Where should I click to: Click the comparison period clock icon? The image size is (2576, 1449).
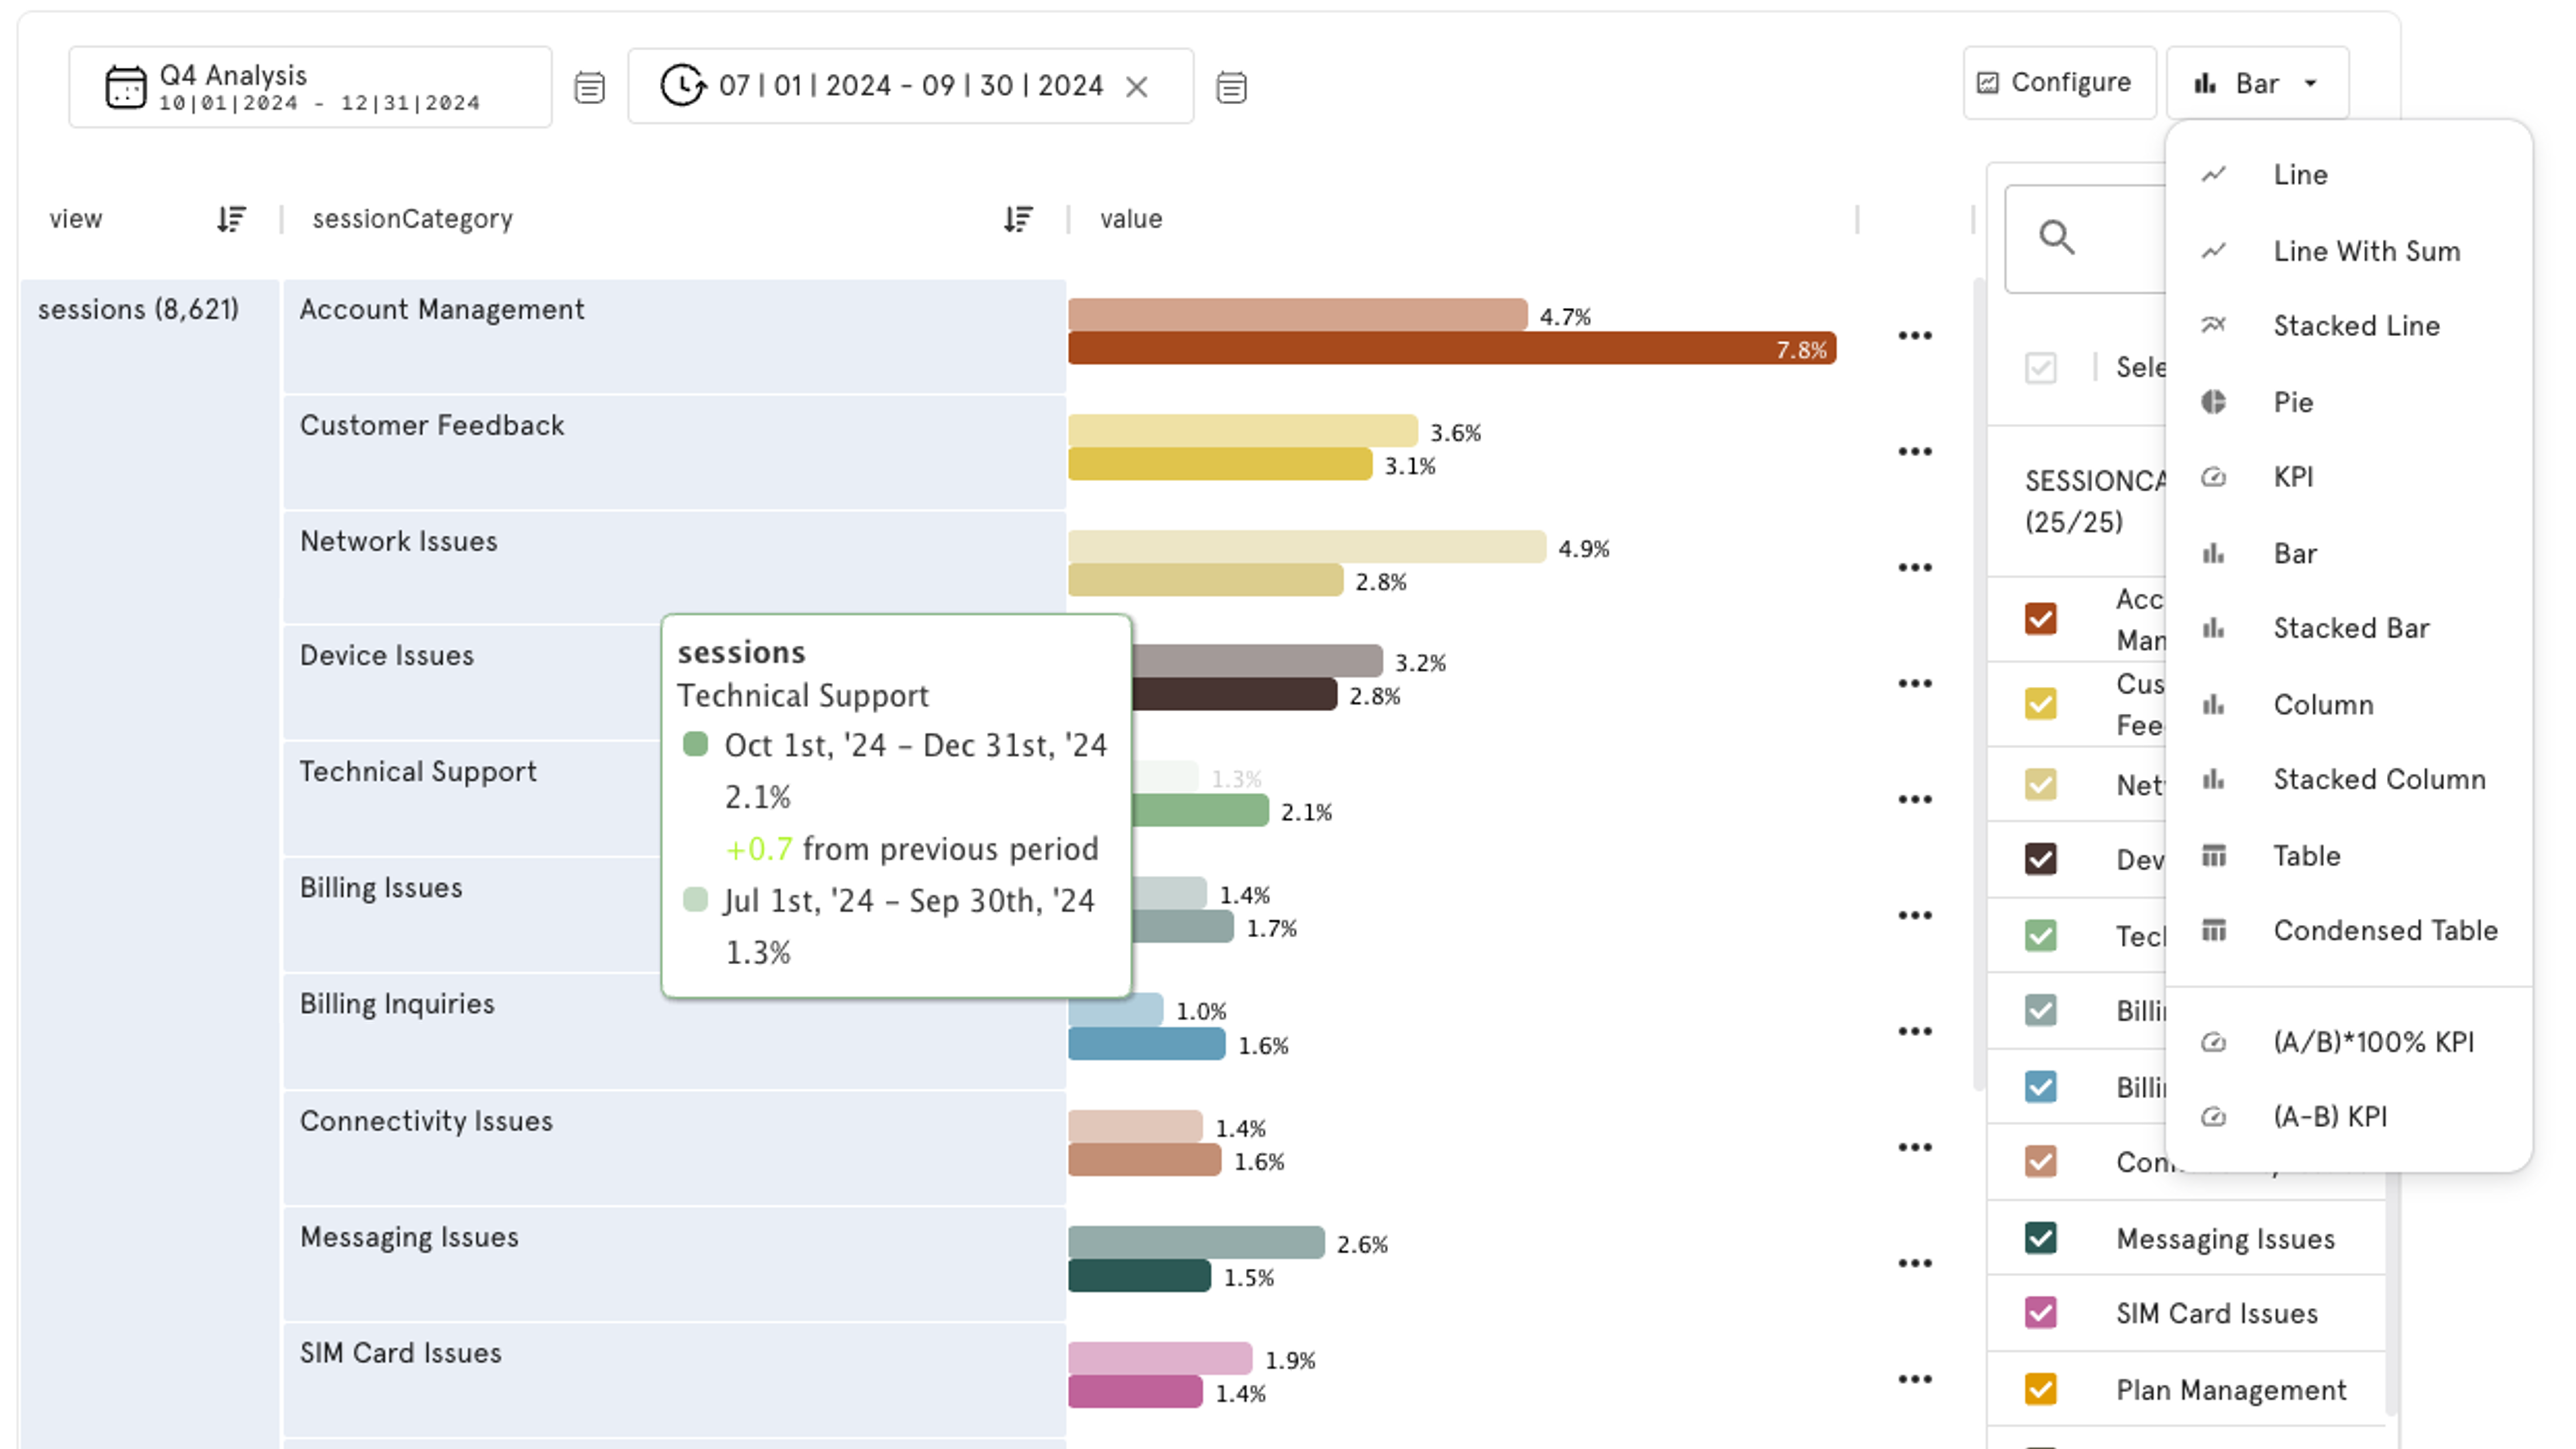coord(683,86)
